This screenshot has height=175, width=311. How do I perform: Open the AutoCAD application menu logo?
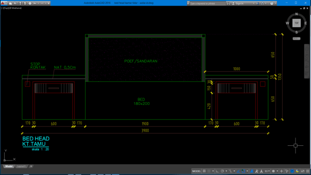(x=3, y=3)
